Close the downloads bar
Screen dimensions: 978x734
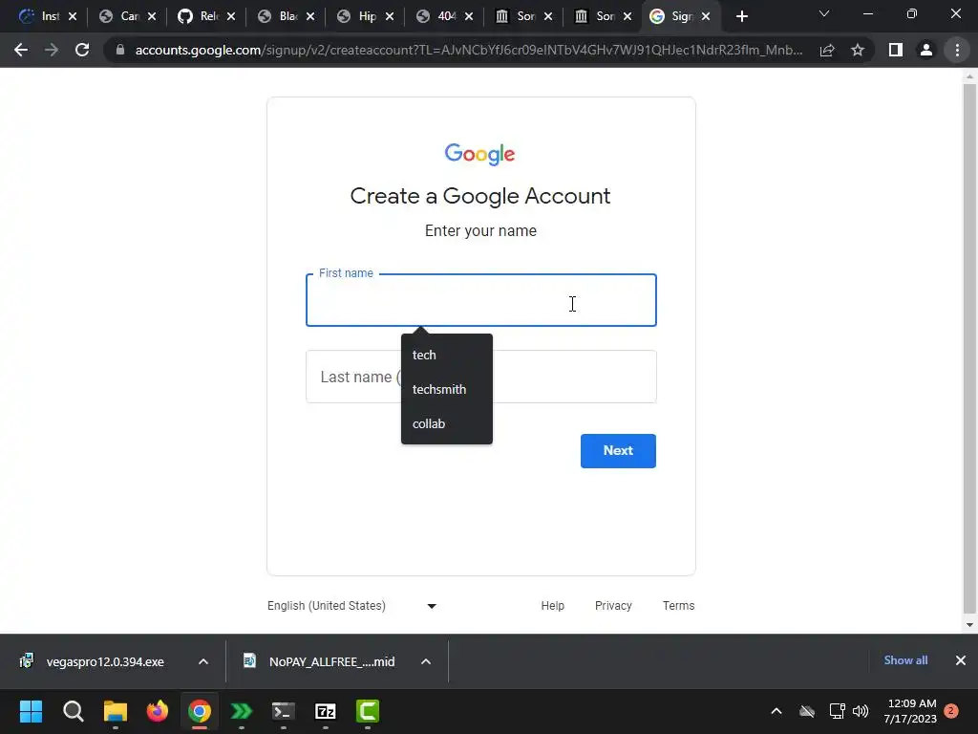(961, 660)
